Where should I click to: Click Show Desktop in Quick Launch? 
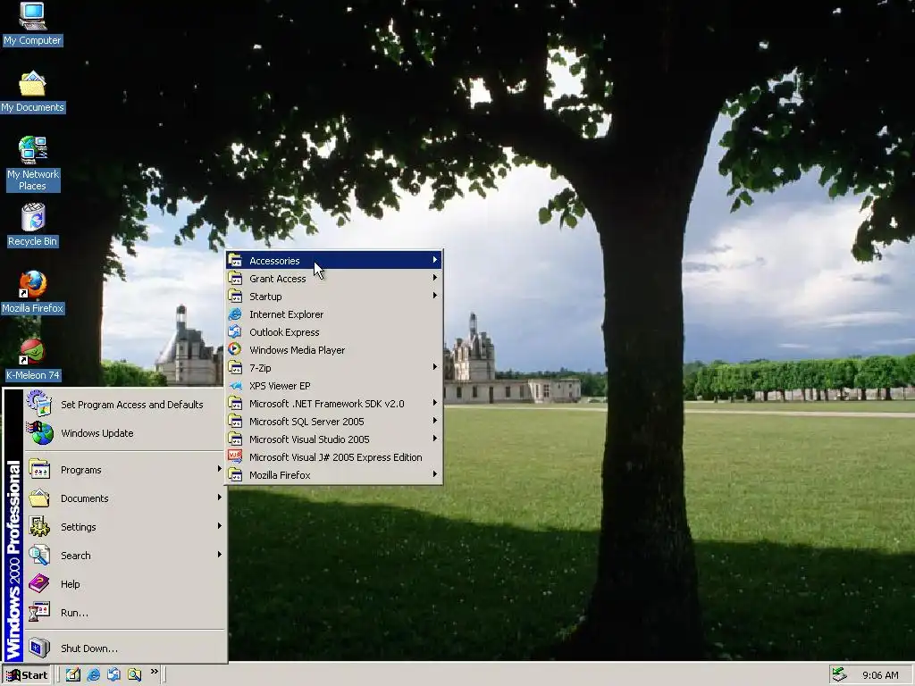coord(73,674)
